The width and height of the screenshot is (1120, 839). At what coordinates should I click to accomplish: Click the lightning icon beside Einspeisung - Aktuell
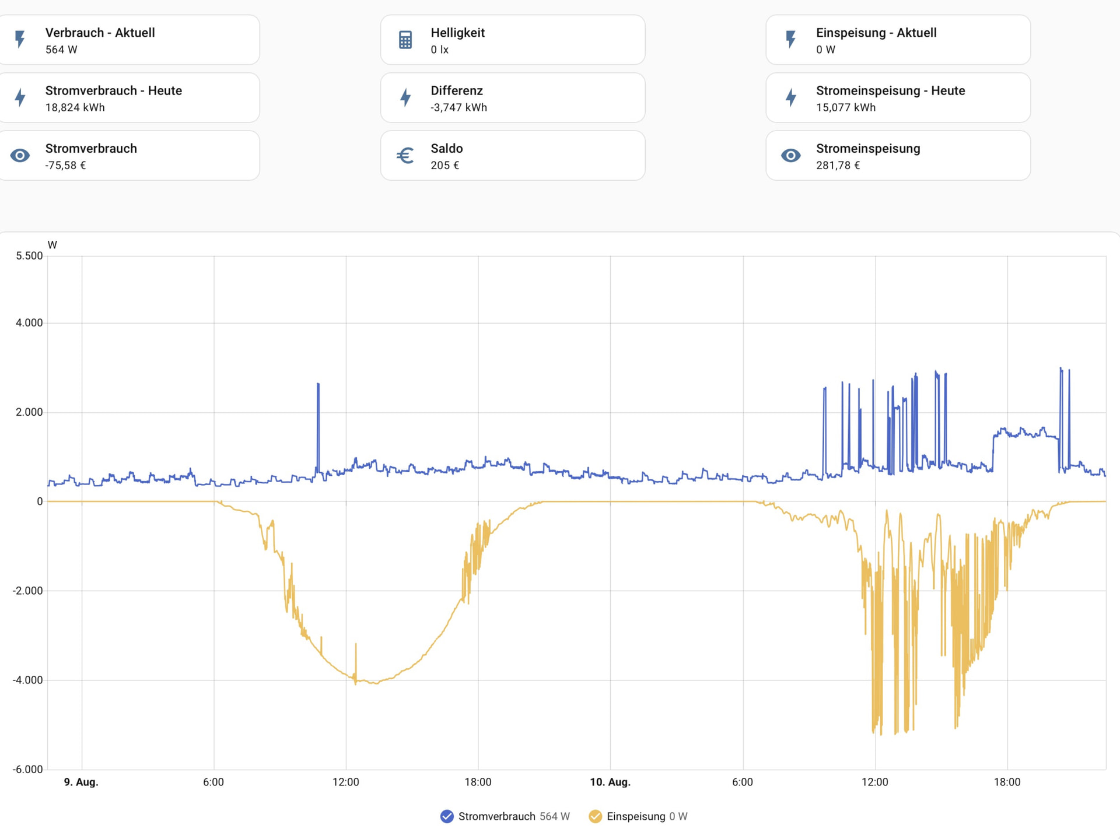click(791, 40)
